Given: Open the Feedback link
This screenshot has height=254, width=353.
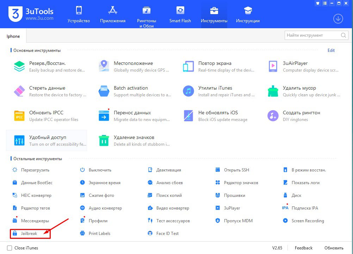Looking at the screenshot, I should click(303, 248).
